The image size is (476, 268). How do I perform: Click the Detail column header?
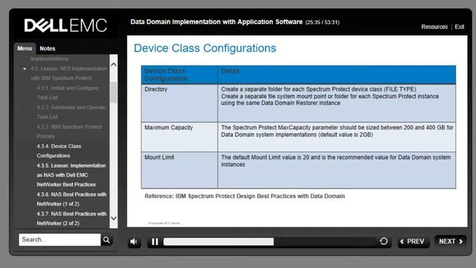coord(337,74)
